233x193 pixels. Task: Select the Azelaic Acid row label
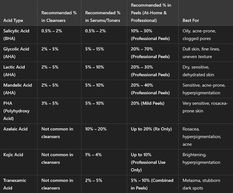pyautogui.click(x=15, y=129)
